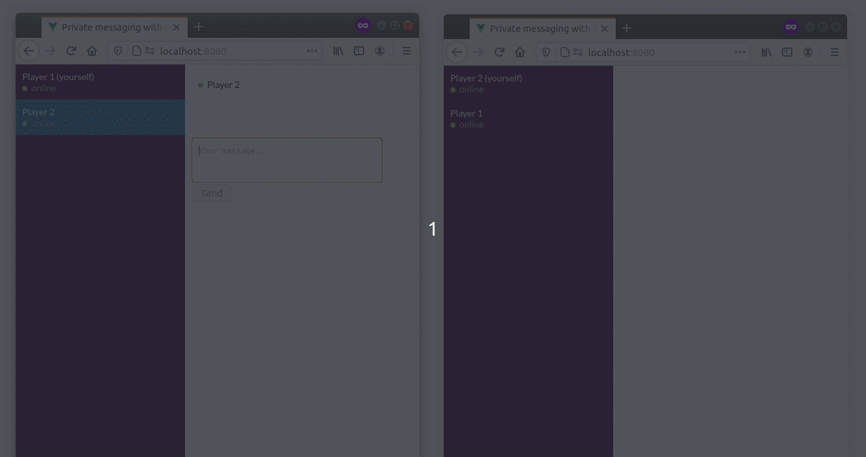The image size is (866, 457).
Task: Click the localhost:8080 address bar in right browser
Action: 658,52
